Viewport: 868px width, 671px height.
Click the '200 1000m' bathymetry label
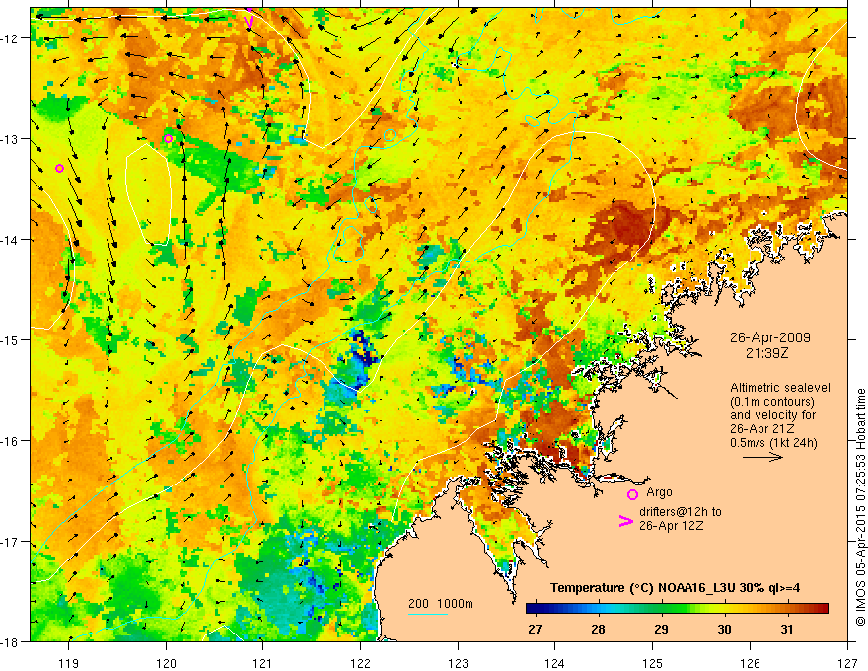[x=441, y=604]
